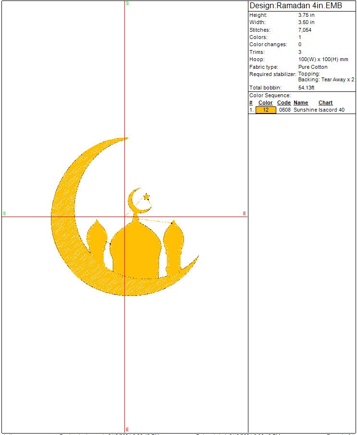Click the right minaret of the mosque
The width and height of the screenshot is (357, 435).
click(173, 243)
